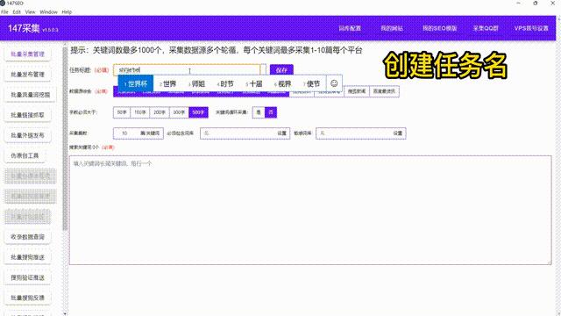The height and width of the screenshot is (316, 561).
Task: Open the File menu
Action: click(4, 11)
